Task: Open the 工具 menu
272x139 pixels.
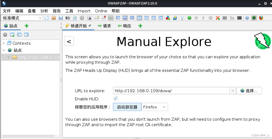Action: 69,11
